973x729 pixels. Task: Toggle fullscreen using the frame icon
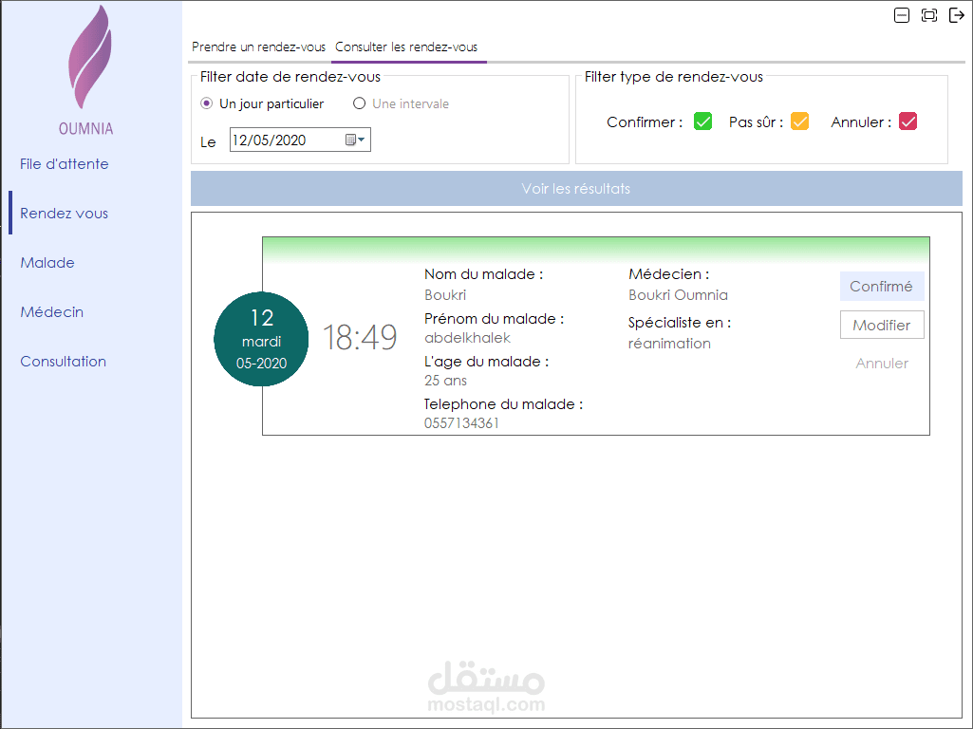click(929, 15)
